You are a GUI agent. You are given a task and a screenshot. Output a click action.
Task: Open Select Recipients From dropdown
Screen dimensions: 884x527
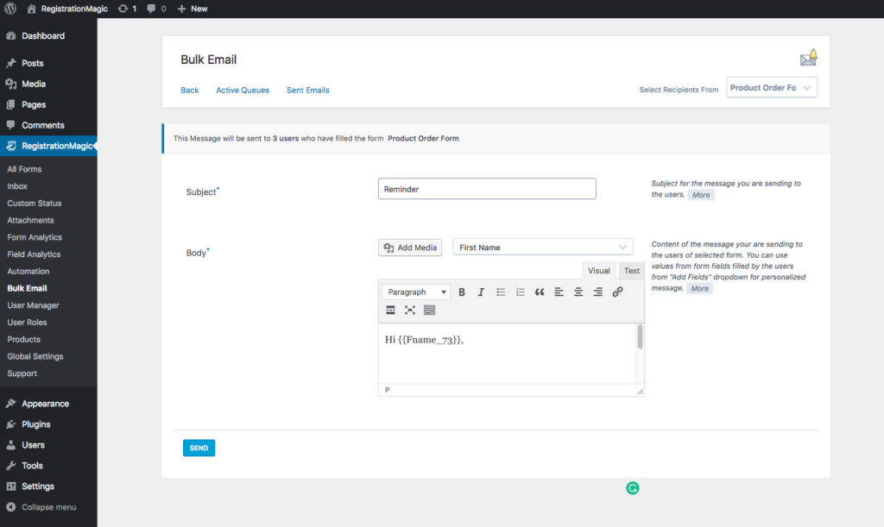(x=771, y=88)
